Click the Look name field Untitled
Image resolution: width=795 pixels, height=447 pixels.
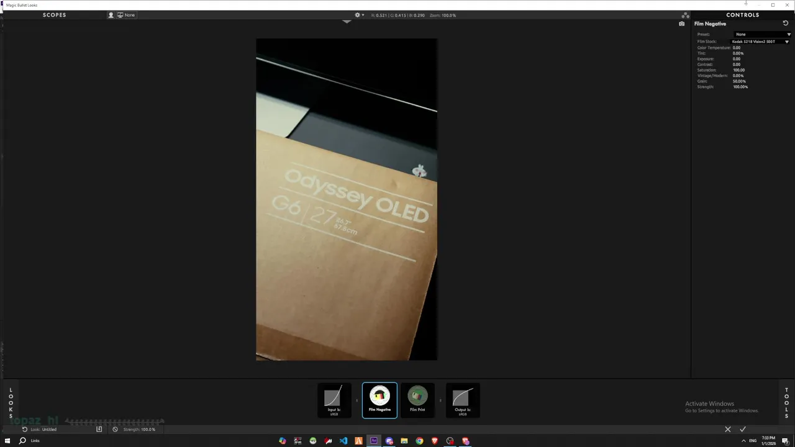pos(49,430)
